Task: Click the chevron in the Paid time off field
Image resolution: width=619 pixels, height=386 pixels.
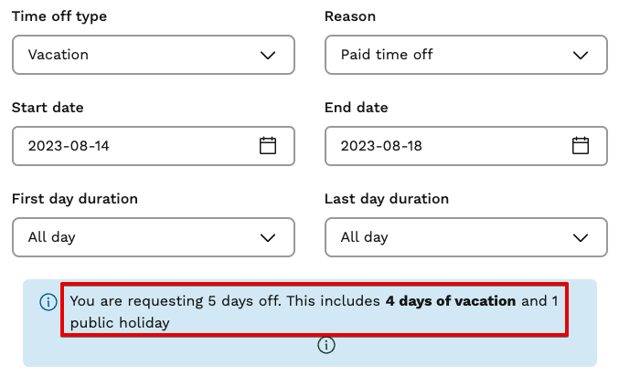Action: click(x=581, y=55)
